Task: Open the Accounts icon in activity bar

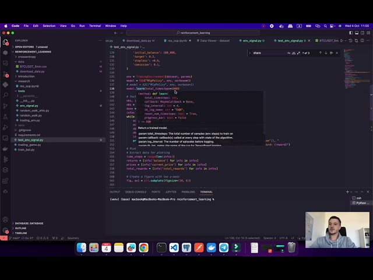Action: pyautogui.click(x=5, y=219)
